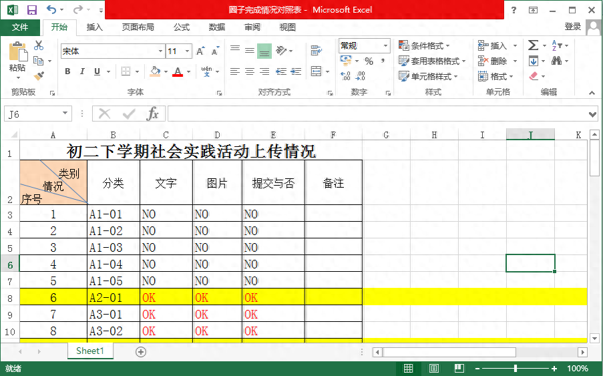This screenshot has height=376, width=603.
Task: Increase decimal places
Action: point(346,75)
